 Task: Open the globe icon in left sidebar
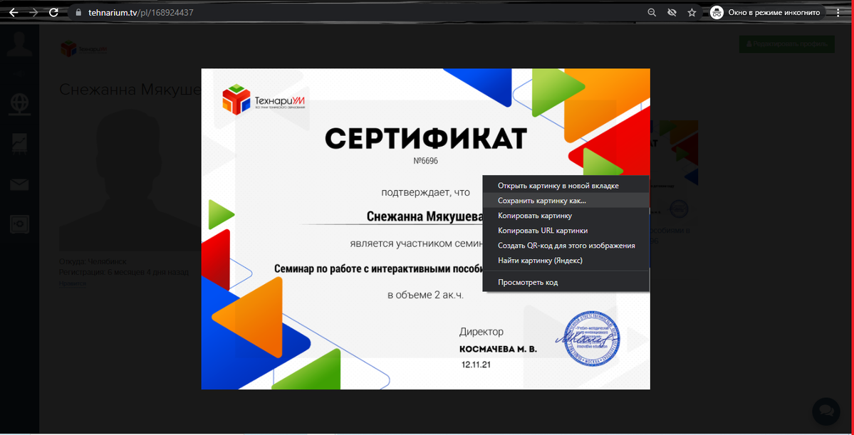coord(20,104)
